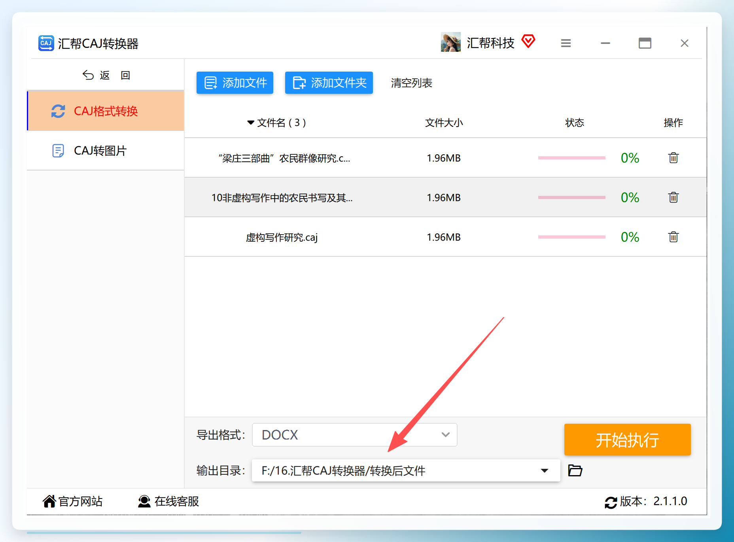Open the 官方网站 link

[x=73, y=501]
